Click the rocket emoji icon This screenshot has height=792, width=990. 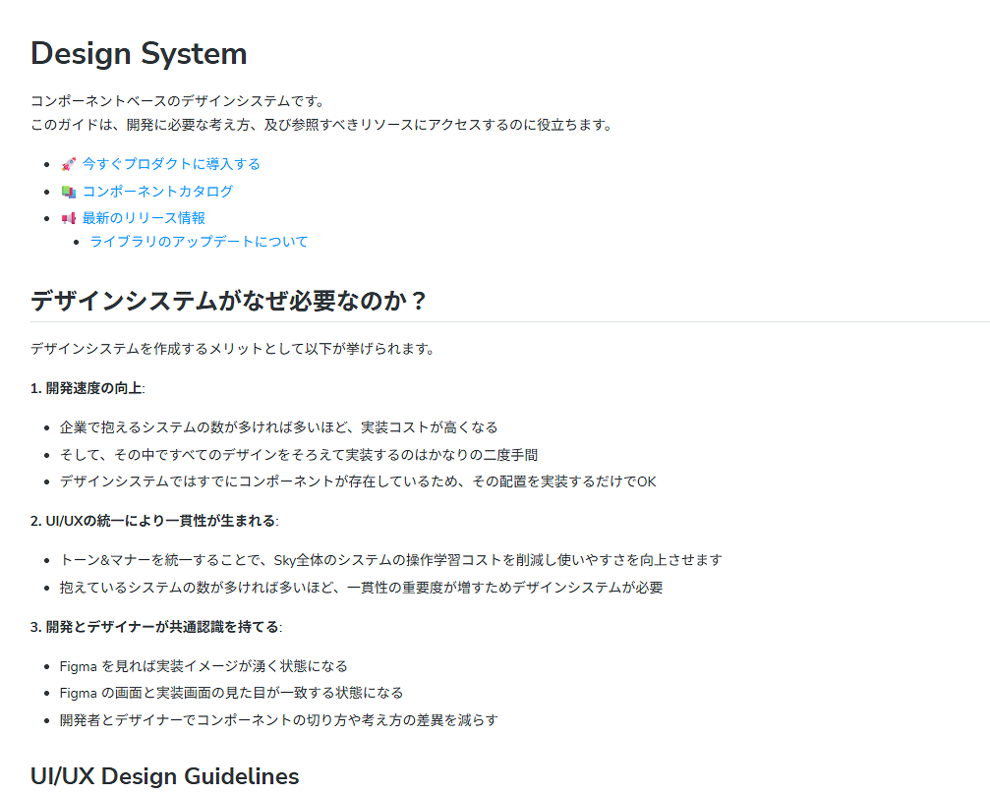pos(68,164)
